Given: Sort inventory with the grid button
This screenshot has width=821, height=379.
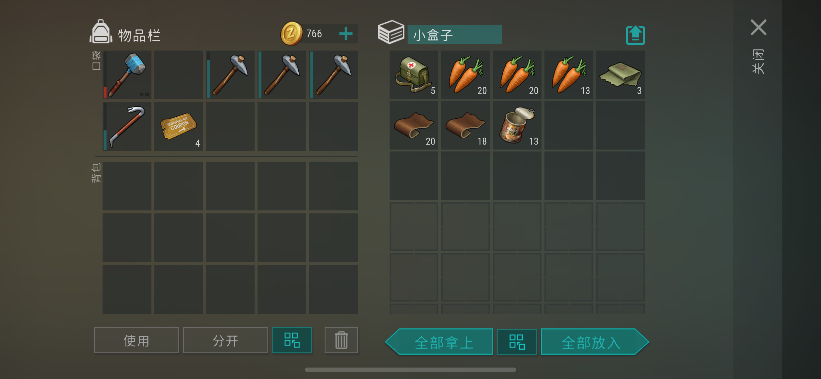Looking at the screenshot, I should [x=292, y=340].
